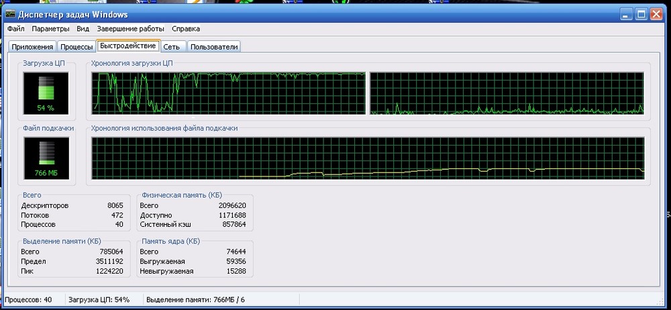Screen dimensions: 671x310
Task: Switch to the Приложения tab
Action: click(32, 47)
